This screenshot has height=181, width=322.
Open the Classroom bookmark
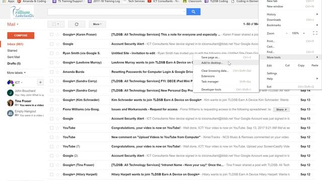pyautogui.click(x=192, y=1)
